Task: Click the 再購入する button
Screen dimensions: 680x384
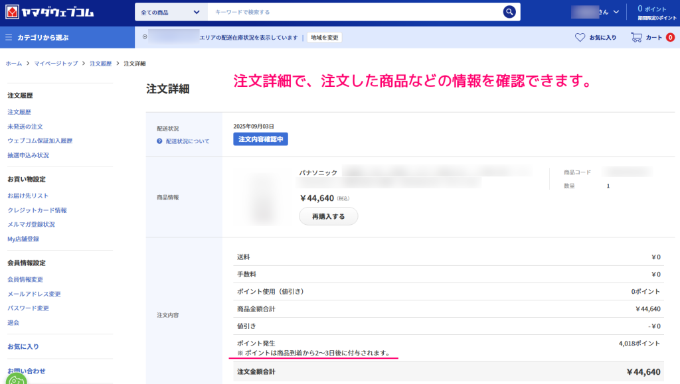Action: (328, 216)
